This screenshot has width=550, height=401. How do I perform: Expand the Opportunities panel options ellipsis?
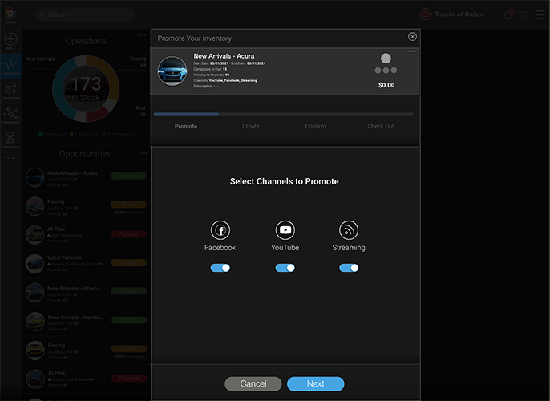point(142,153)
